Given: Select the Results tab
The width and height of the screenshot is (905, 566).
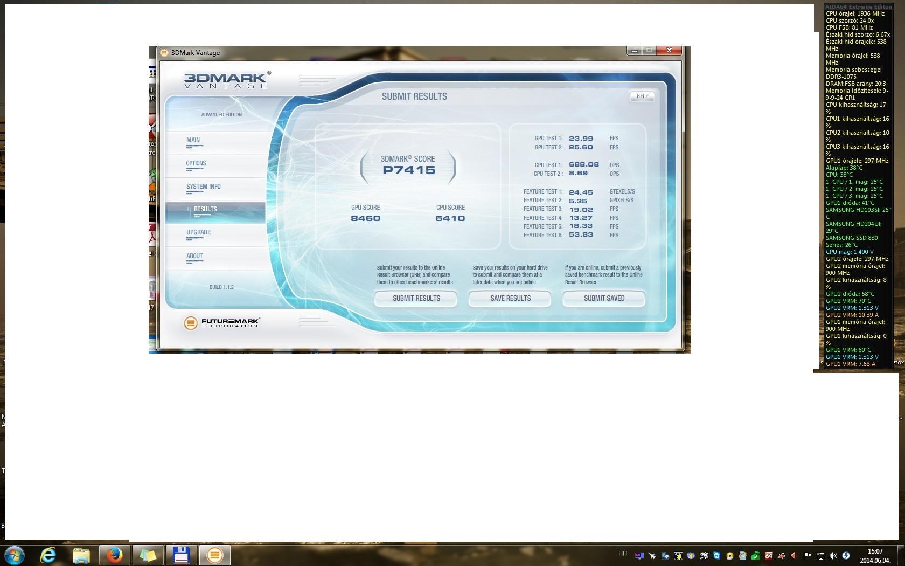Looking at the screenshot, I should coord(216,212).
